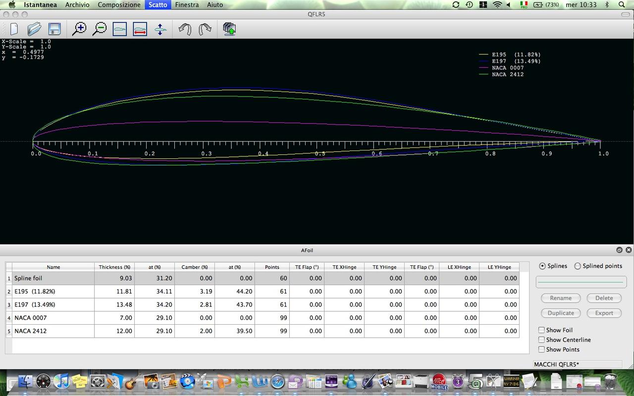Click the New project document icon
Viewport: 634px width, 396px height.
pos(14,29)
